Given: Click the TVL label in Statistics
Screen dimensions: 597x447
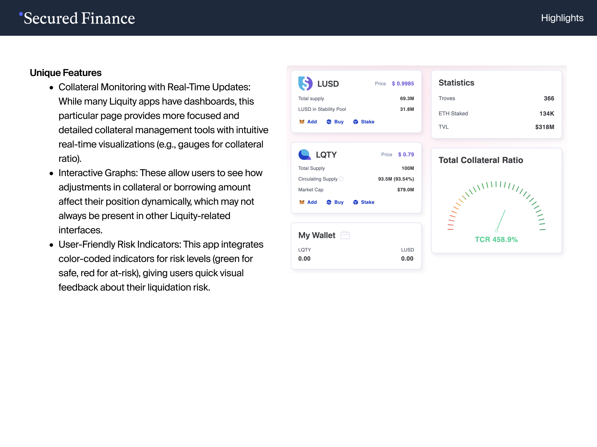Looking at the screenshot, I should [443, 127].
